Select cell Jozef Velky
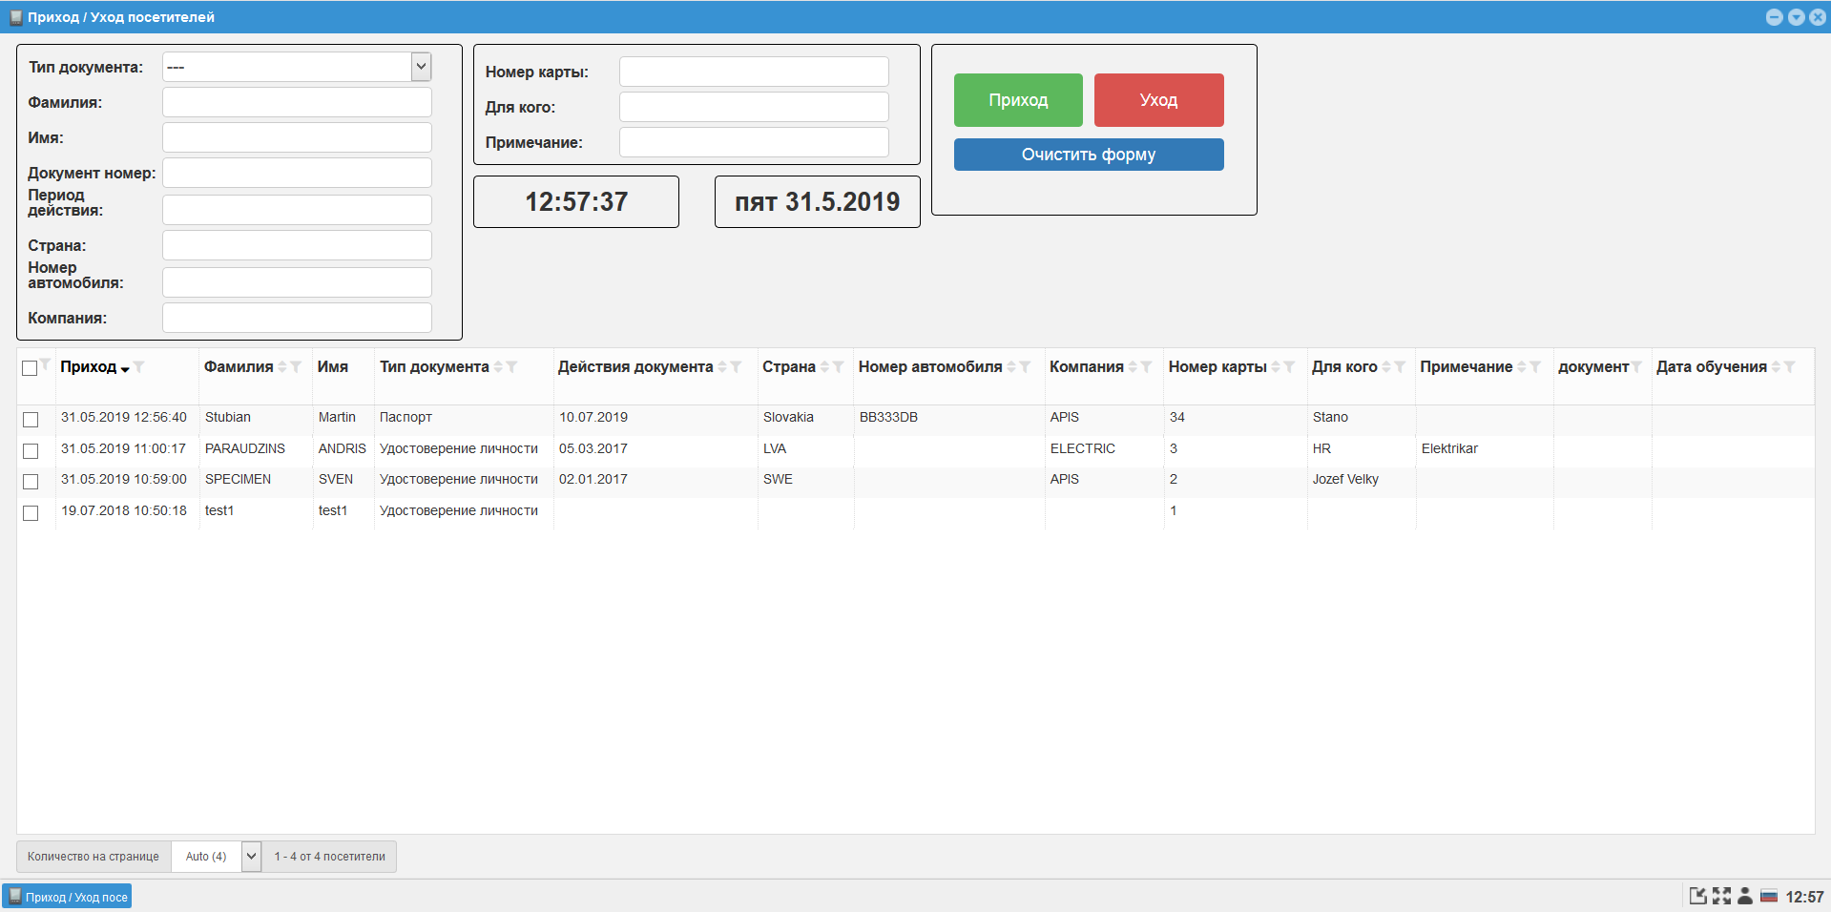Viewport: 1831px width, 912px height. point(1345,480)
